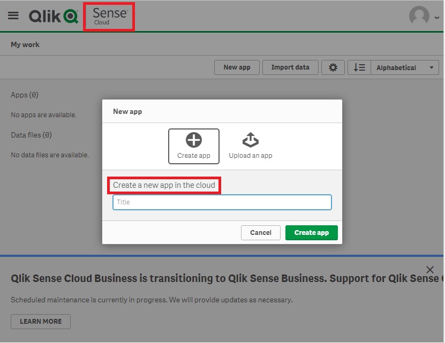Open the hamburger navigation menu
This screenshot has width=445, height=343.
tap(13, 16)
